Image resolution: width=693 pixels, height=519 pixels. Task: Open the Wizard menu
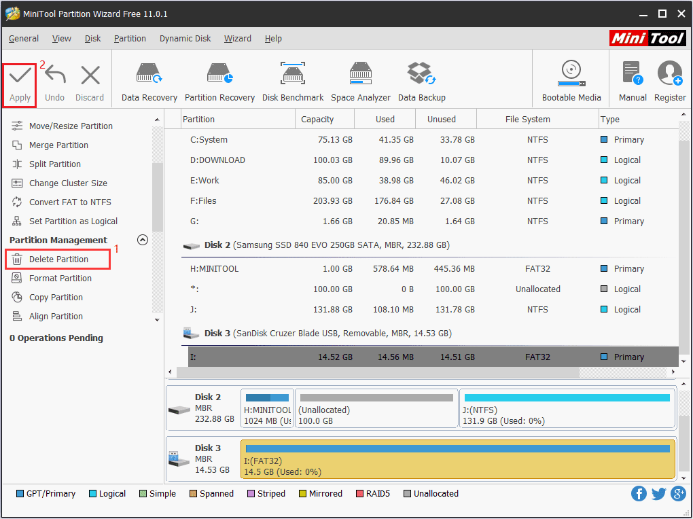(x=237, y=39)
